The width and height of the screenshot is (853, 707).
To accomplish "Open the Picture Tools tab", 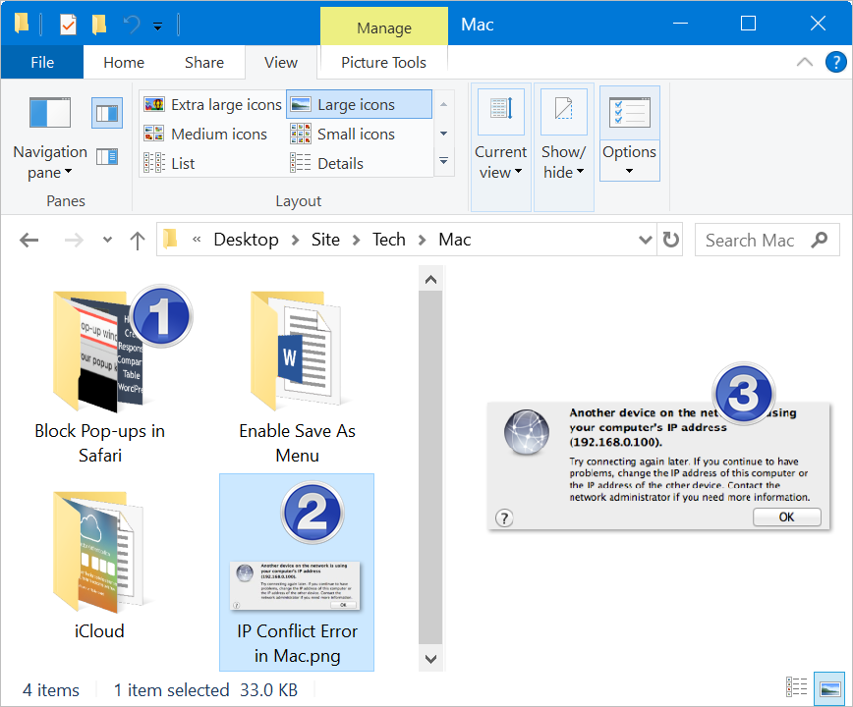I will (383, 63).
